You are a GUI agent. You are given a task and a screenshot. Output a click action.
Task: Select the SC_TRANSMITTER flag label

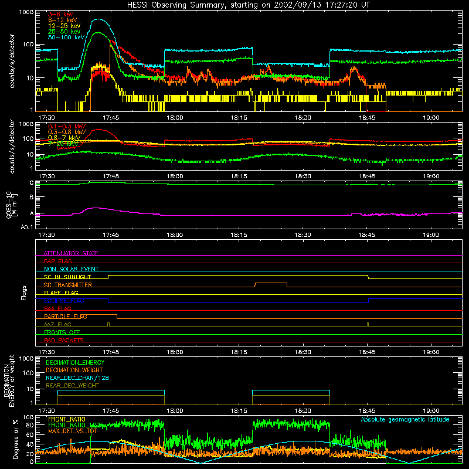[68, 285]
